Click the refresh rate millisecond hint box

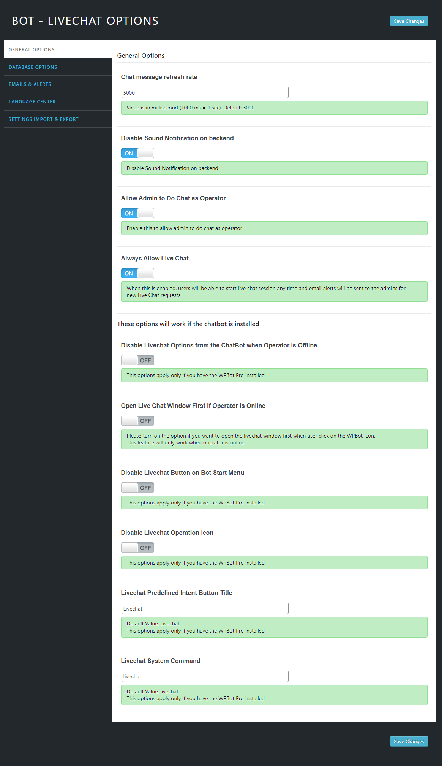274,108
